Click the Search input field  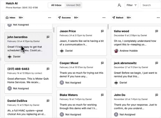(x=150, y=5)
